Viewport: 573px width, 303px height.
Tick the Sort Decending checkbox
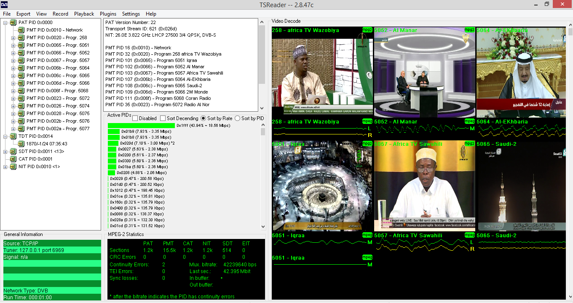(x=163, y=118)
